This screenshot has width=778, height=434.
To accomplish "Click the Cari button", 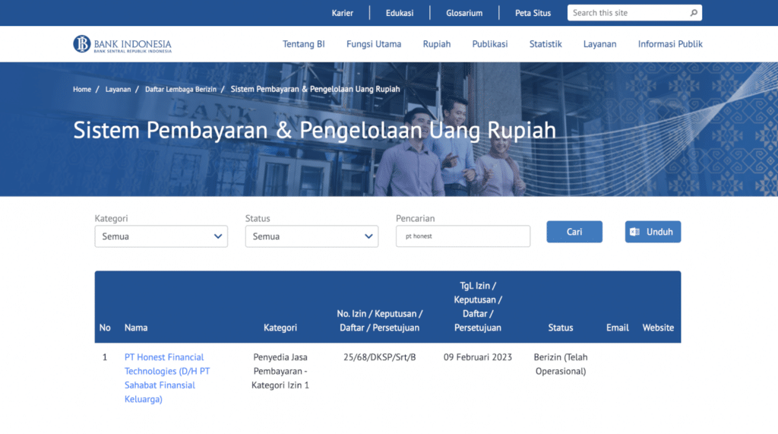I will coord(574,232).
